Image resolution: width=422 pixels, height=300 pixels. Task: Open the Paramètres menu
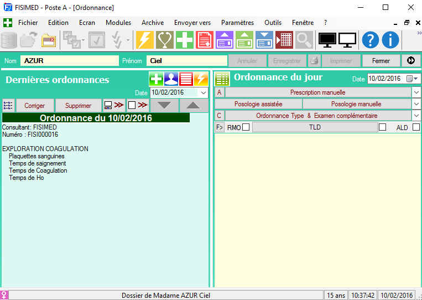click(x=237, y=23)
